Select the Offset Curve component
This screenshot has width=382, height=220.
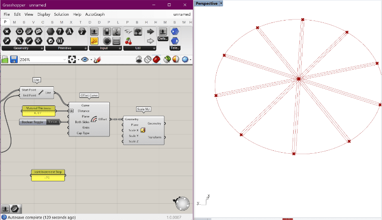click(89, 119)
